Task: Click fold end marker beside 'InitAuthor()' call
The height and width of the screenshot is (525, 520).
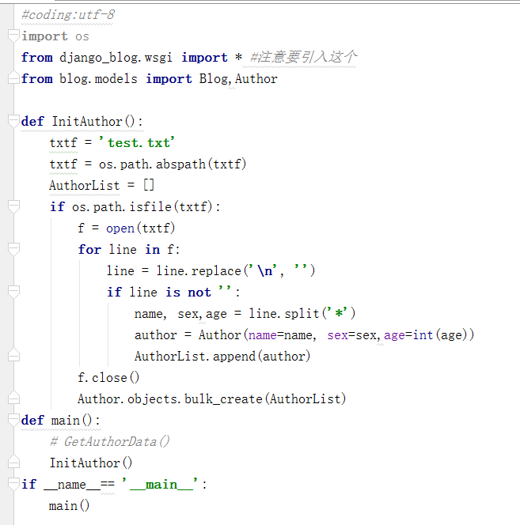Action: click(x=13, y=462)
